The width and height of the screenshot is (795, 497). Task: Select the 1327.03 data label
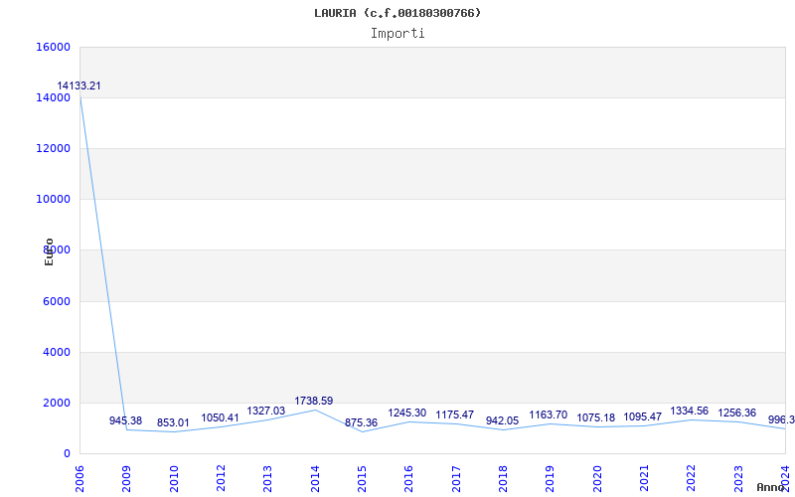tap(266, 411)
